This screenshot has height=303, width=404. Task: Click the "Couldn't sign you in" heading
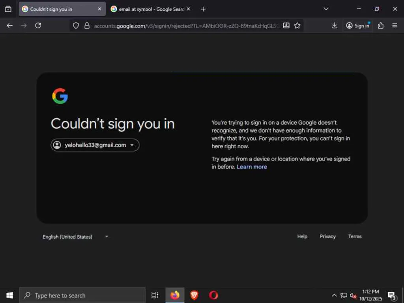click(112, 124)
